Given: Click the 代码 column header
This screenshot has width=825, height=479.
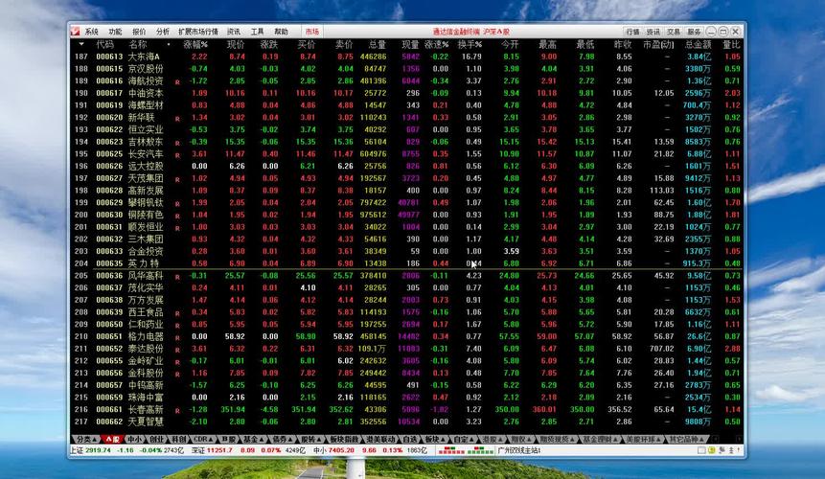Looking at the screenshot, I should pyautogui.click(x=104, y=44).
